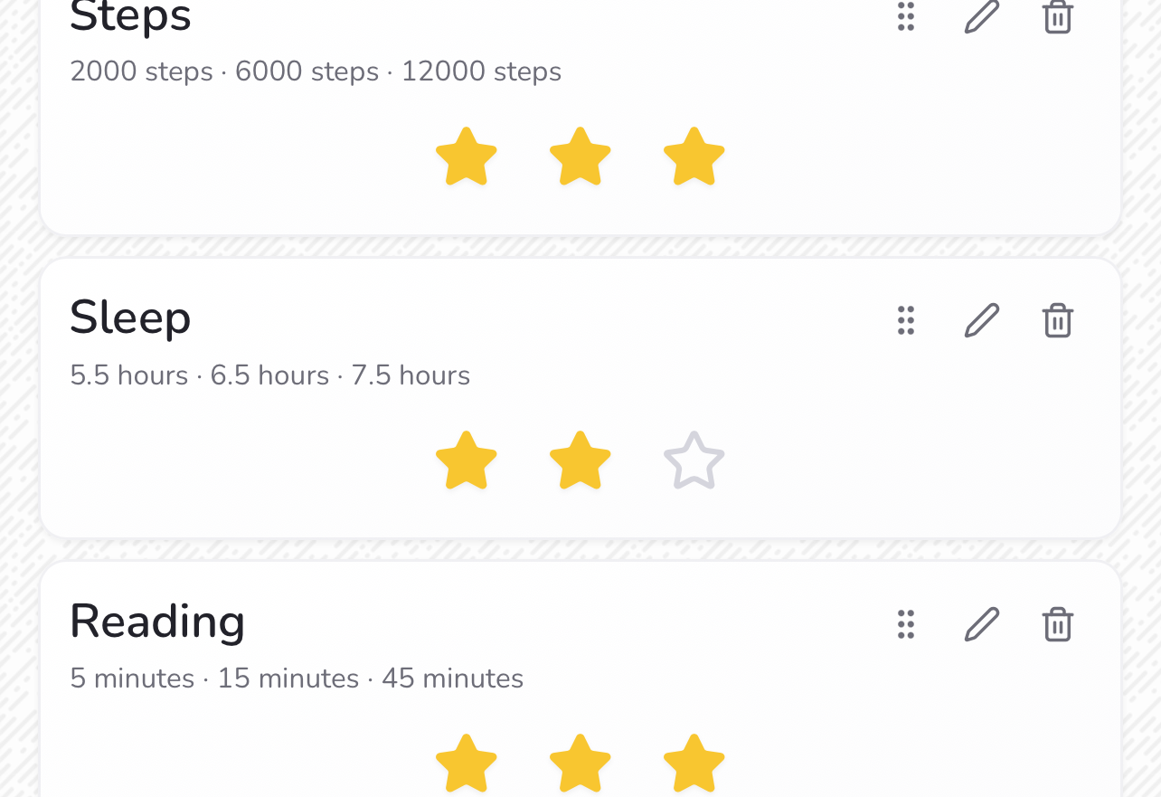This screenshot has width=1161, height=797.
Task: Toggle the second star under Steps
Action: (580, 157)
